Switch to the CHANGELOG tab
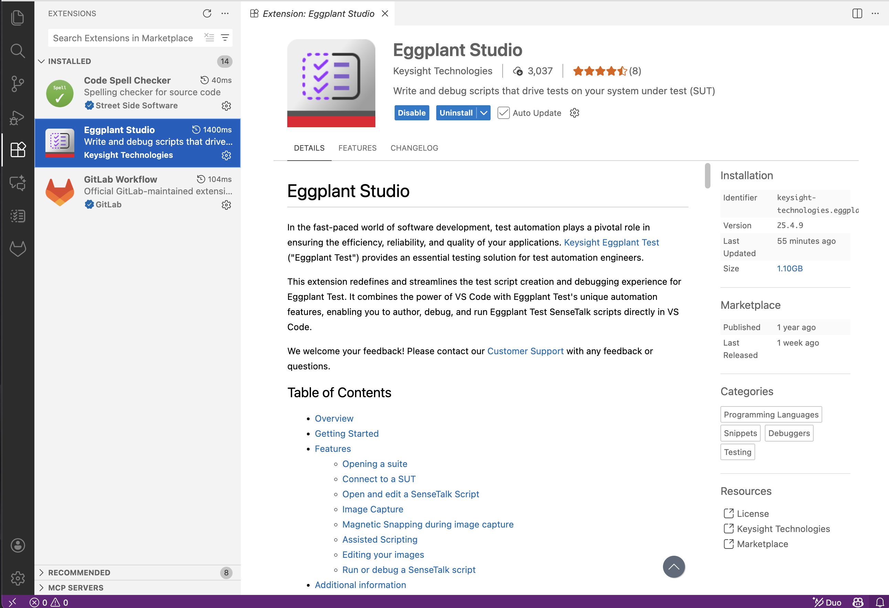The image size is (889, 608). coord(414,148)
